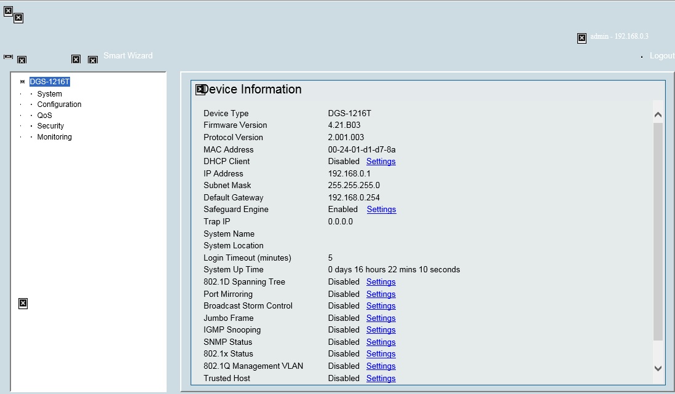Screen dimensions: 675x394
Task: Click the scrollbar down arrow in device panel
Action: click(658, 368)
